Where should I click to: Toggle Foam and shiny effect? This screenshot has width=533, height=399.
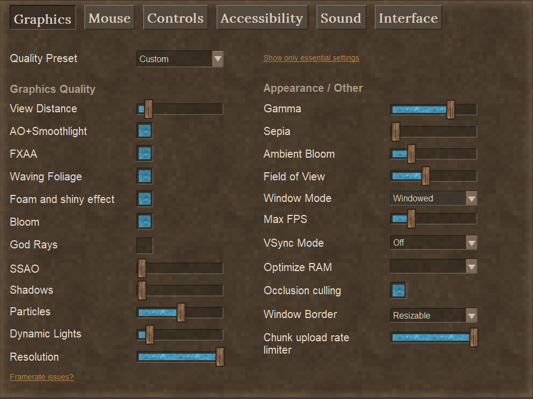(144, 199)
